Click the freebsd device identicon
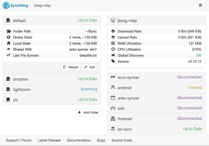209x146 pixels. 113,119
